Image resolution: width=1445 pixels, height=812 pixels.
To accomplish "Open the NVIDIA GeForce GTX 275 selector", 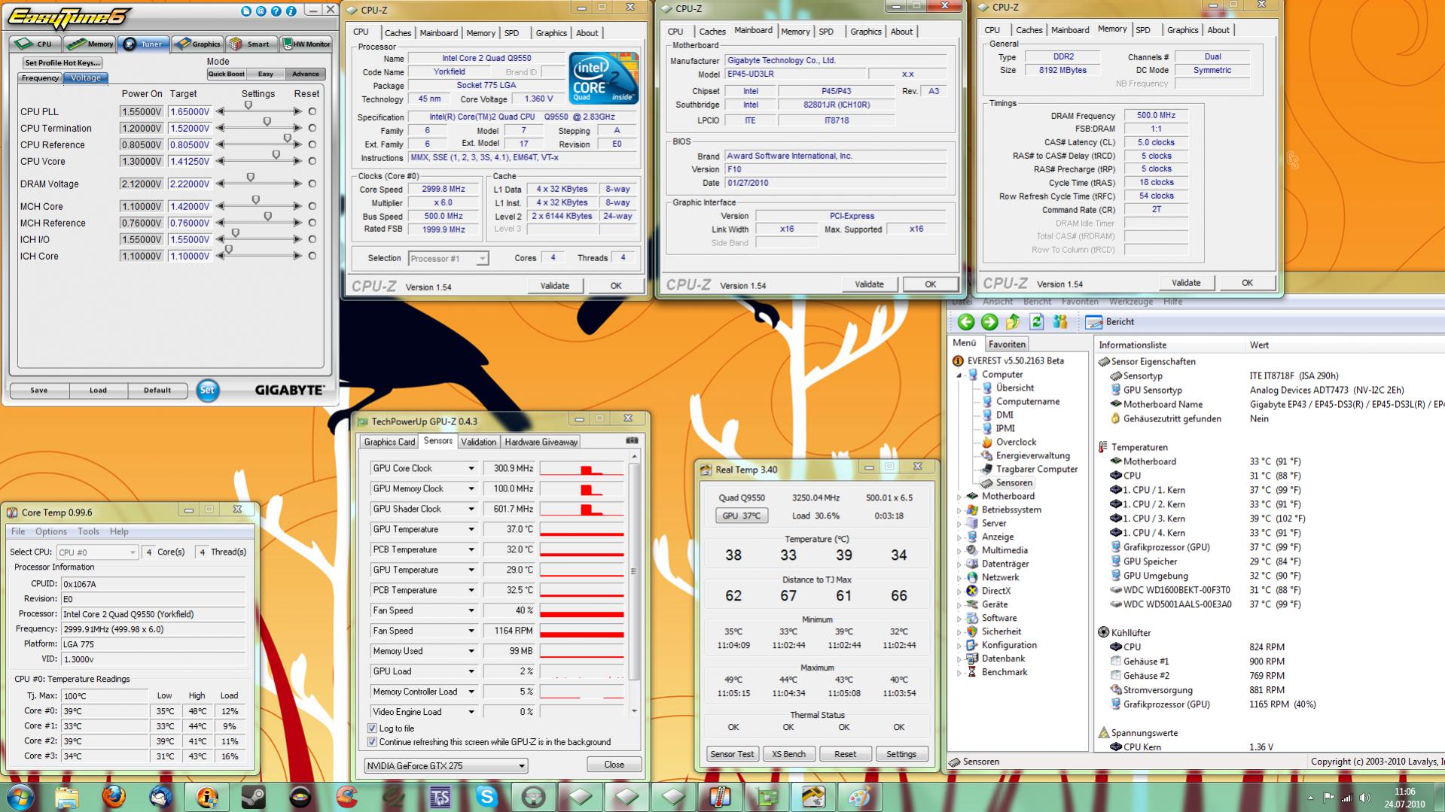I will click(446, 766).
